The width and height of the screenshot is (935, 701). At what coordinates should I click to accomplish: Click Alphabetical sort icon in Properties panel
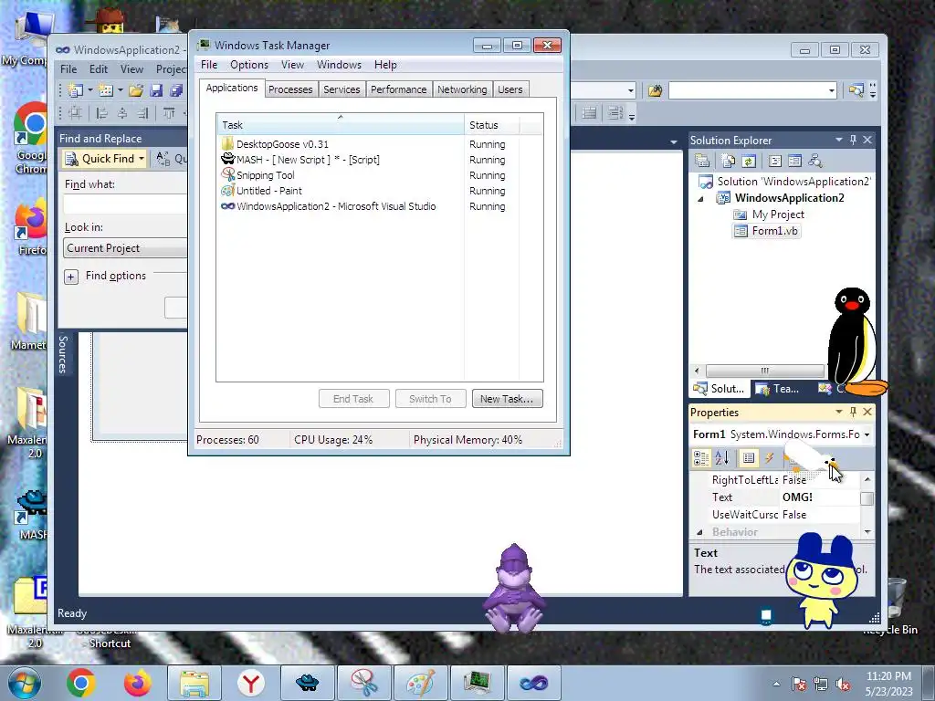(722, 458)
